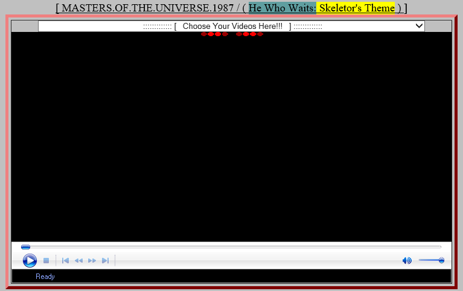Click the seek bar thumb at start
The image size is (463, 291).
(x=26, y=247)
